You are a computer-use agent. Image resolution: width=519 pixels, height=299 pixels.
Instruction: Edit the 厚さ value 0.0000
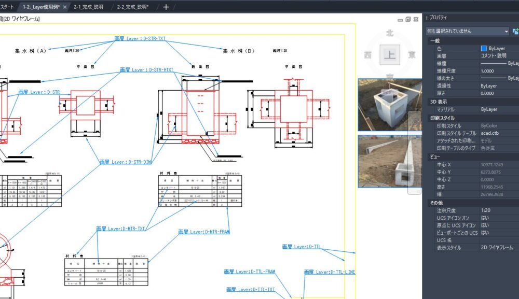[487, 93]
